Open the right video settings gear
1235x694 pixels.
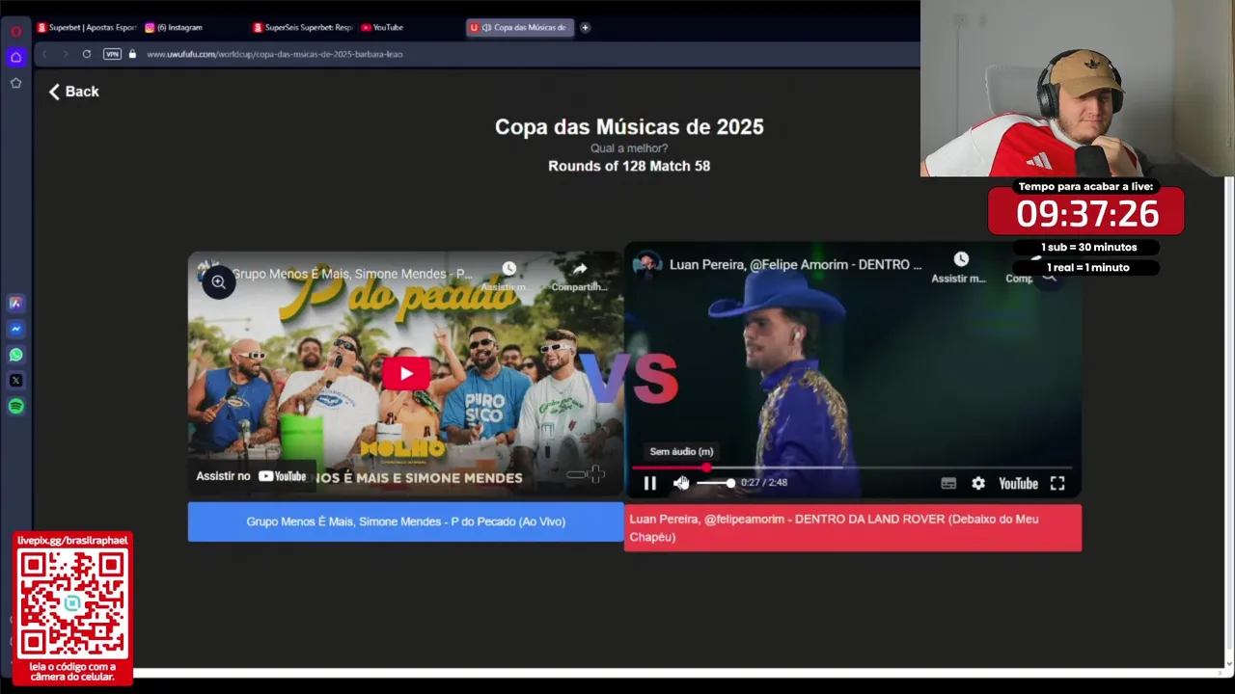(978, 483)
